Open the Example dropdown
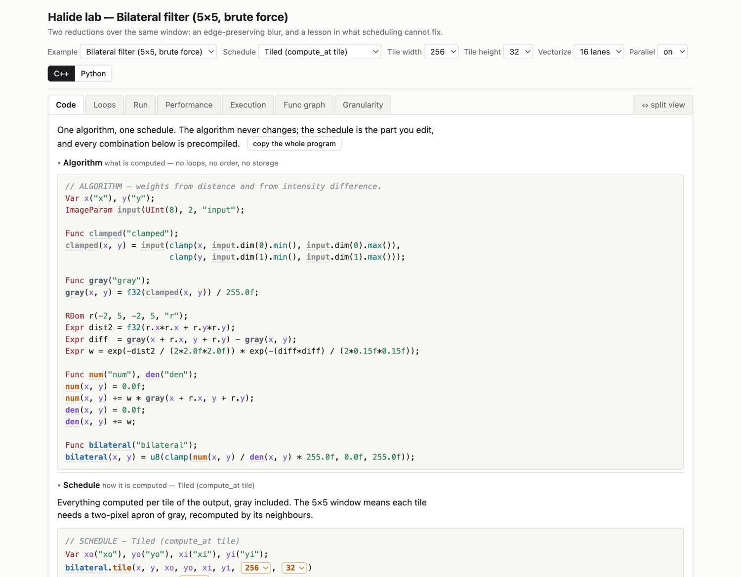 pos(148,52)
